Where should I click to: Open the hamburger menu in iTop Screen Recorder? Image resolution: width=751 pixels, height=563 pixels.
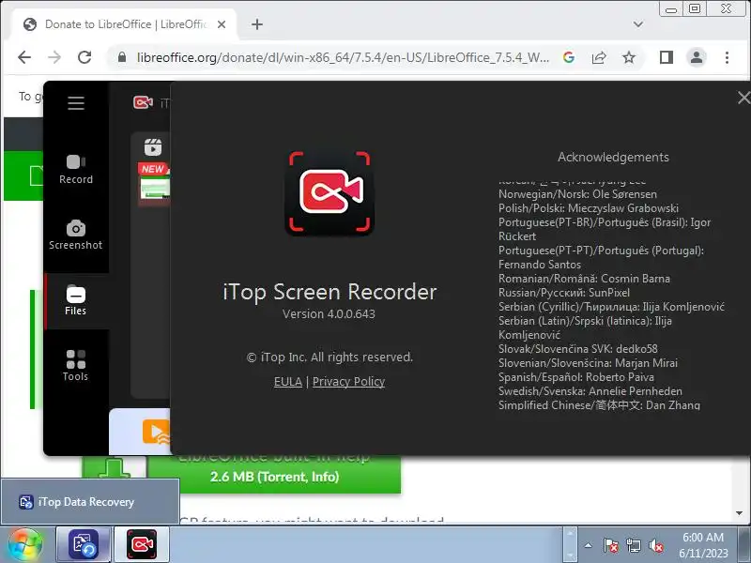(x=76, y=103)
